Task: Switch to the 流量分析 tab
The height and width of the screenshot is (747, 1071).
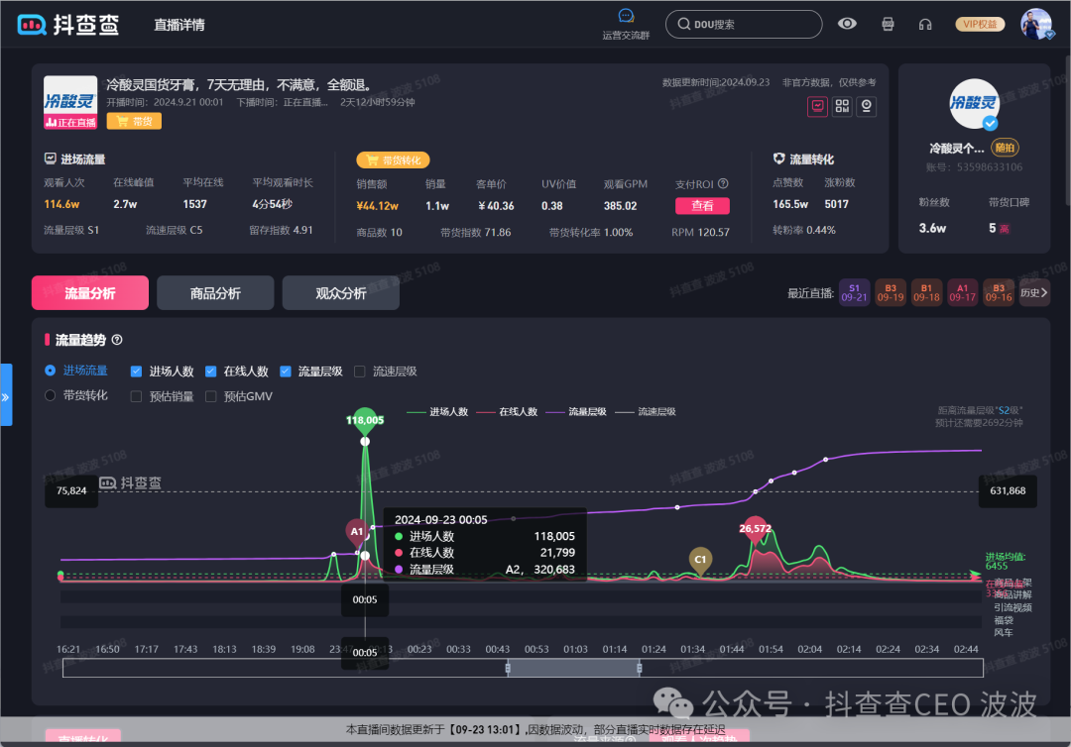Action: pos(90,292)
